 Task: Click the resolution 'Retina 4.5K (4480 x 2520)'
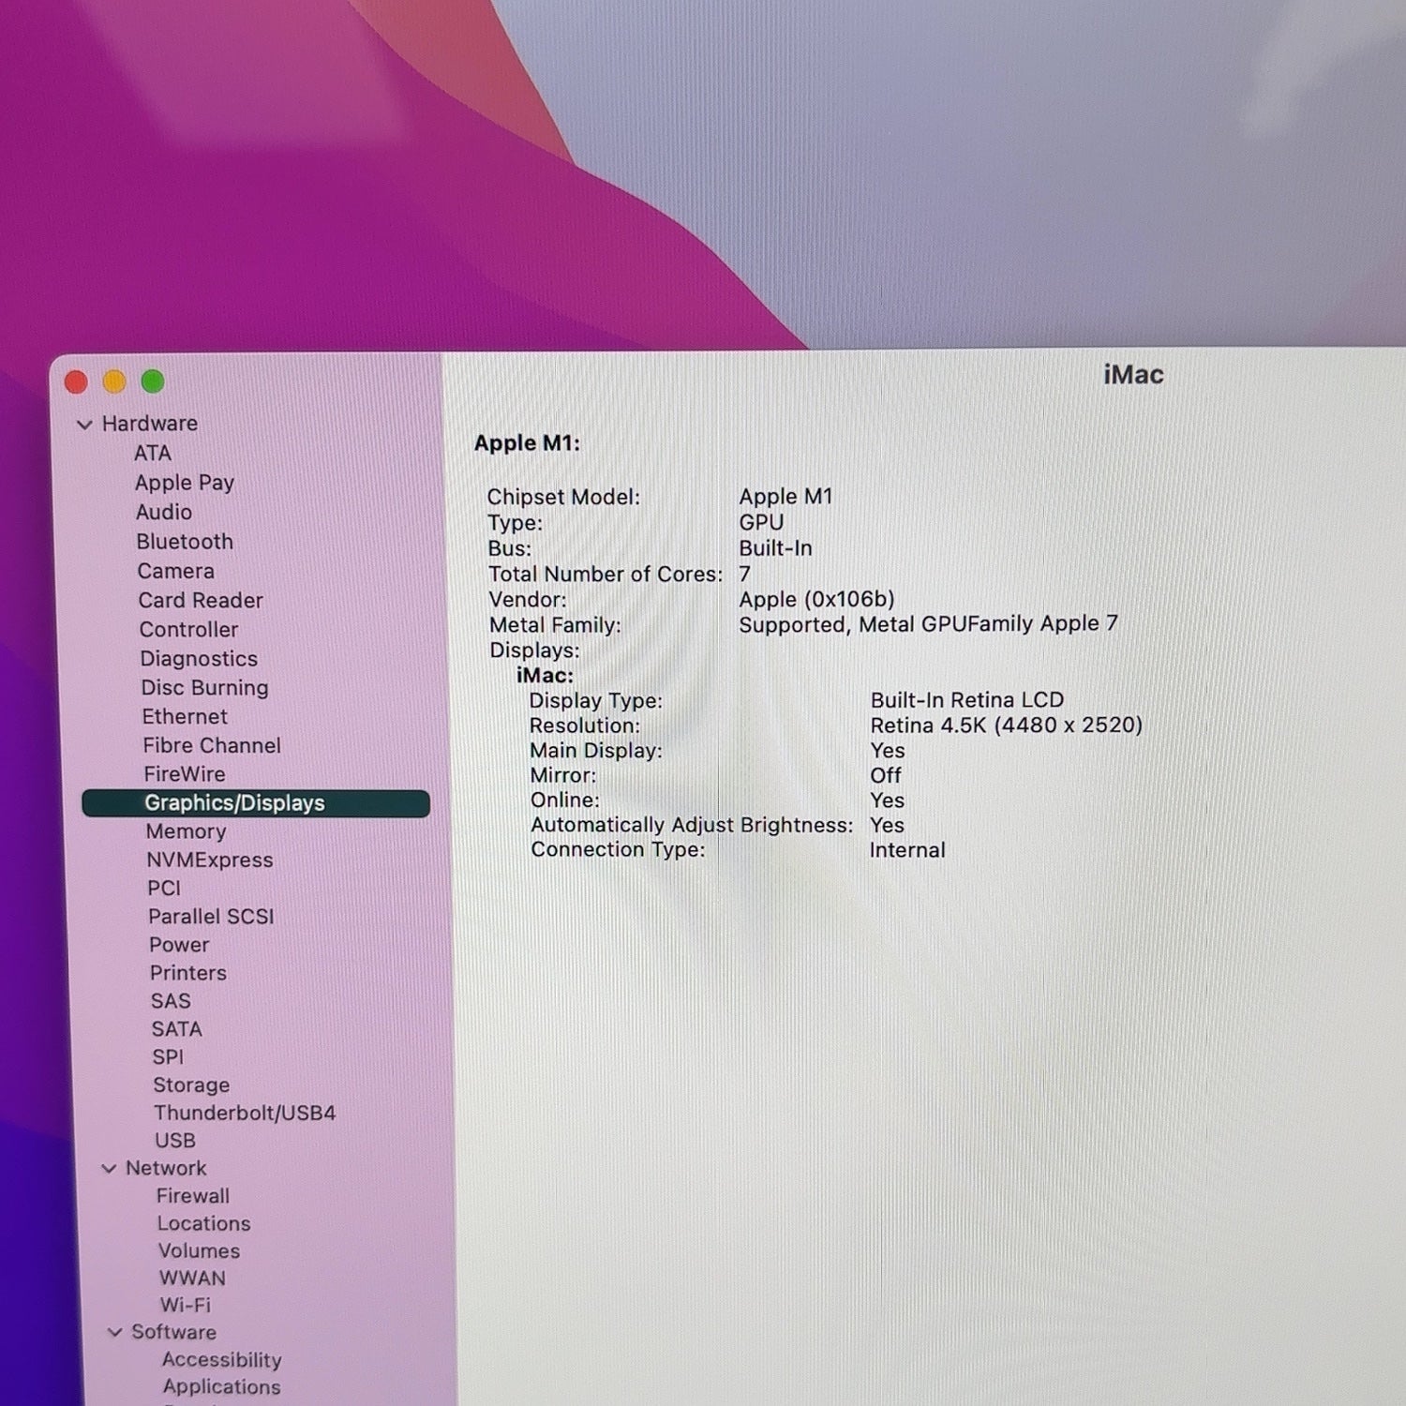coord(1007,725)
